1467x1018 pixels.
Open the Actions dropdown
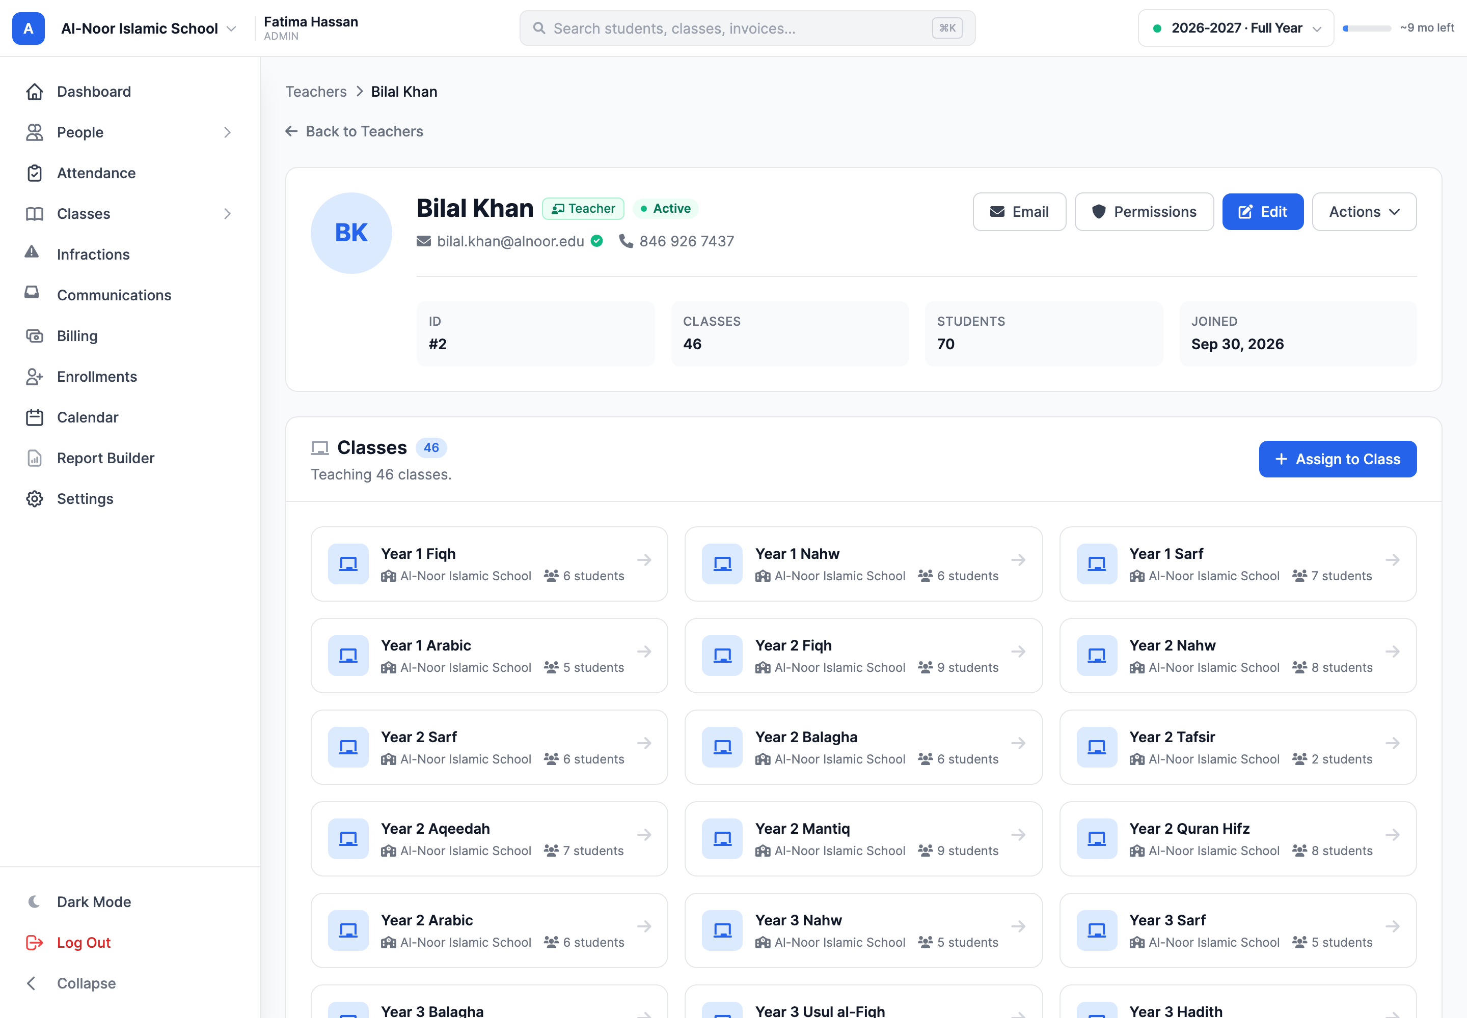[1364, 212]
